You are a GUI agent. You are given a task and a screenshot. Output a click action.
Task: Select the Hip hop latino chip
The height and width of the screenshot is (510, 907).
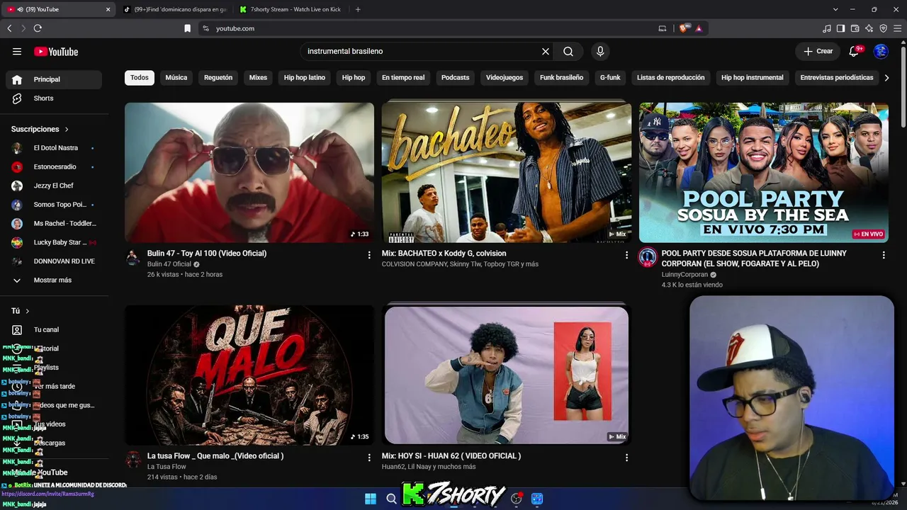click(305, 78)
